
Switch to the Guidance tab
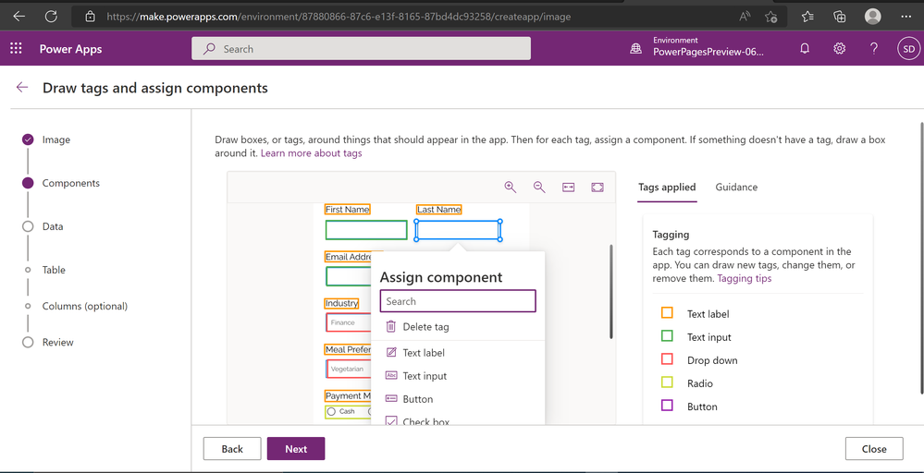[736, 188]
